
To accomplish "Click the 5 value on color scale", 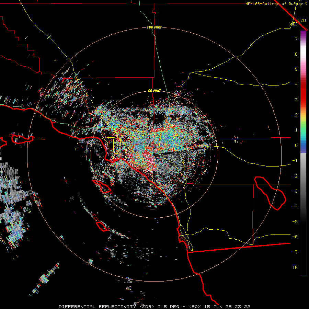I will (296, 69).
